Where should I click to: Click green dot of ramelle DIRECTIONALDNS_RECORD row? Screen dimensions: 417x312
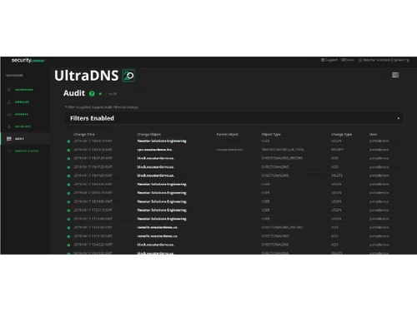68,228
